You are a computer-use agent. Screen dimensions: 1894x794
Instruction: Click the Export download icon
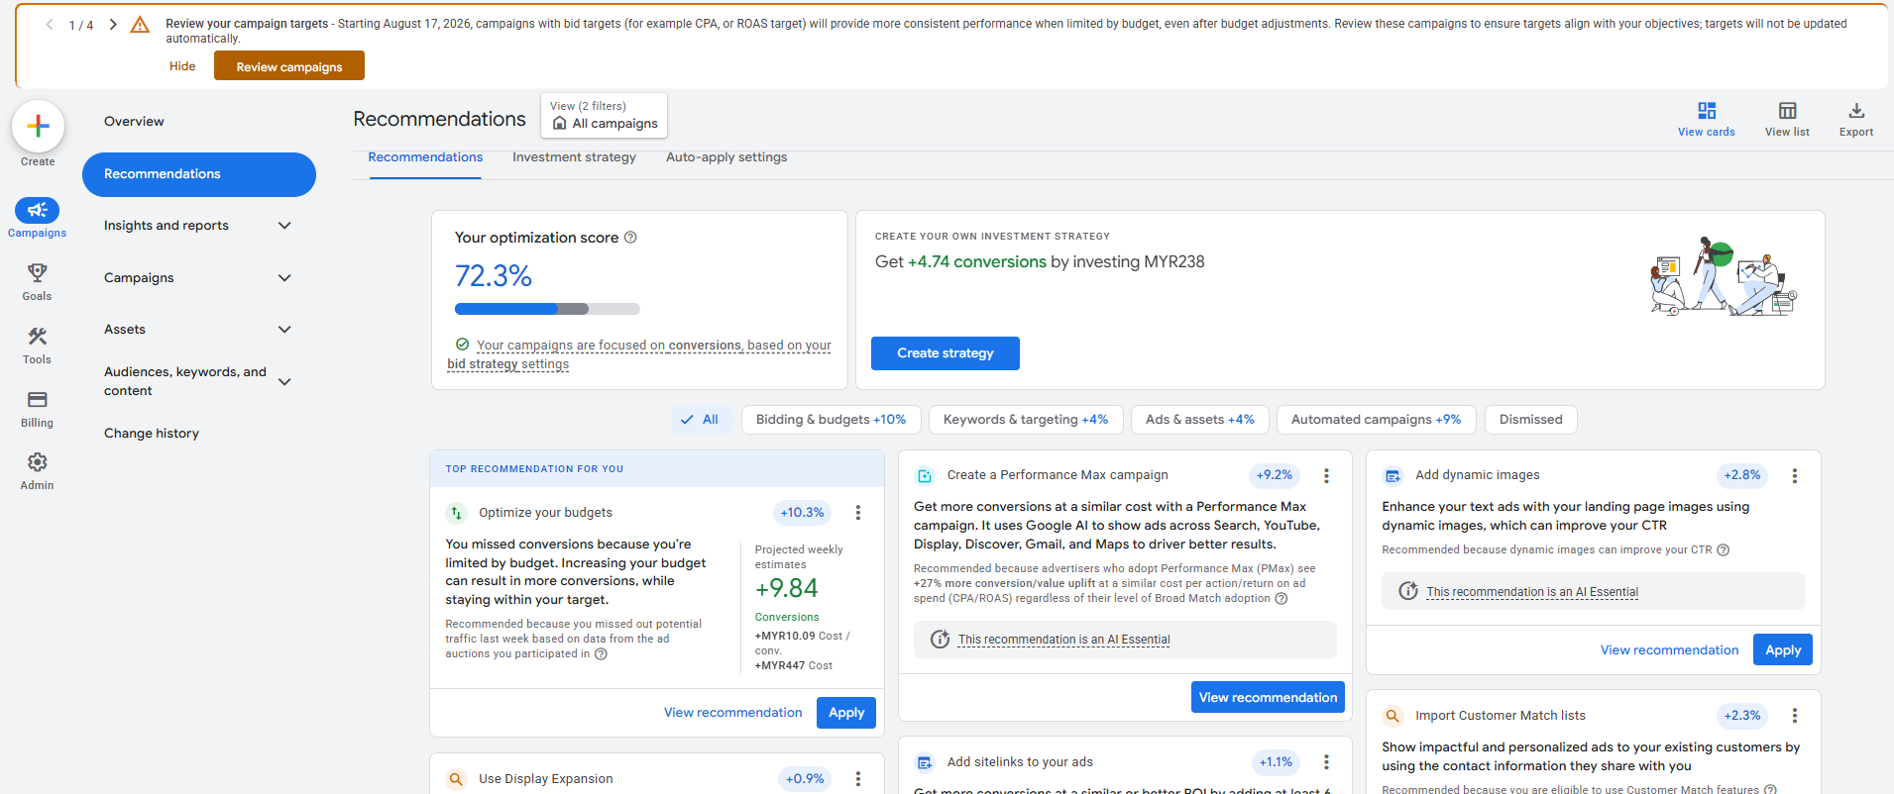point(1855,119)
